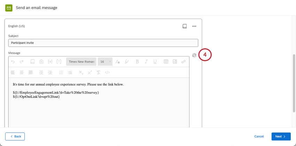Open the Times New Roman font dropdown
Image resolution: width=296 pixels, height=146 pixels.
pos(81,62)
